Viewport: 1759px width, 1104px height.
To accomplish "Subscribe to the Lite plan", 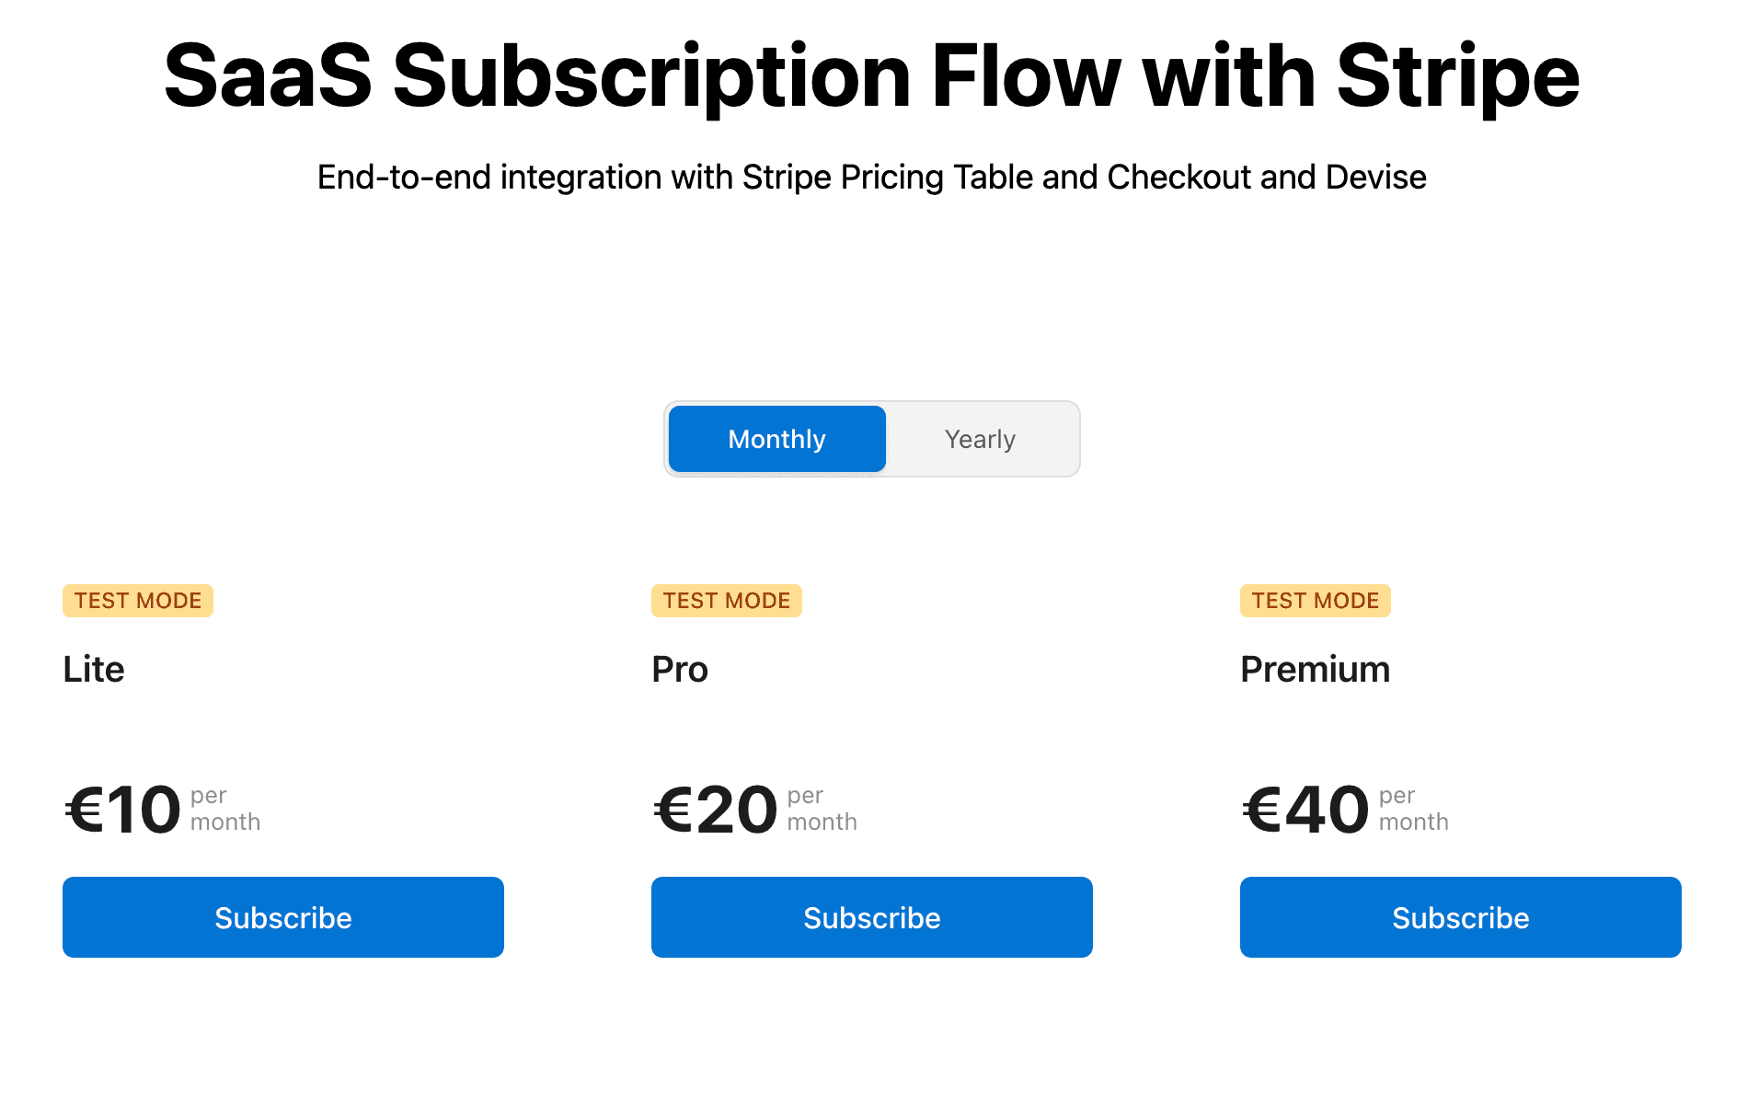I will (283, 917).
